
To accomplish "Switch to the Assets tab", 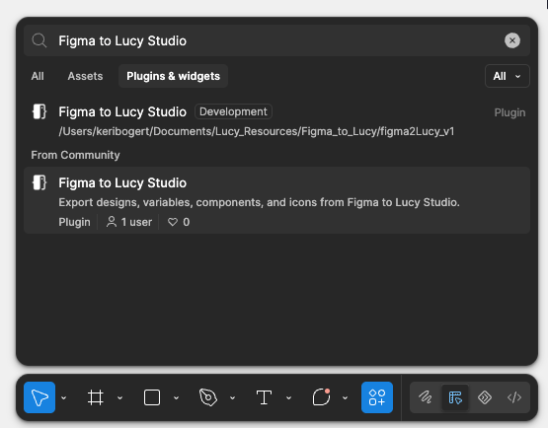I will [x=85, y=76].
